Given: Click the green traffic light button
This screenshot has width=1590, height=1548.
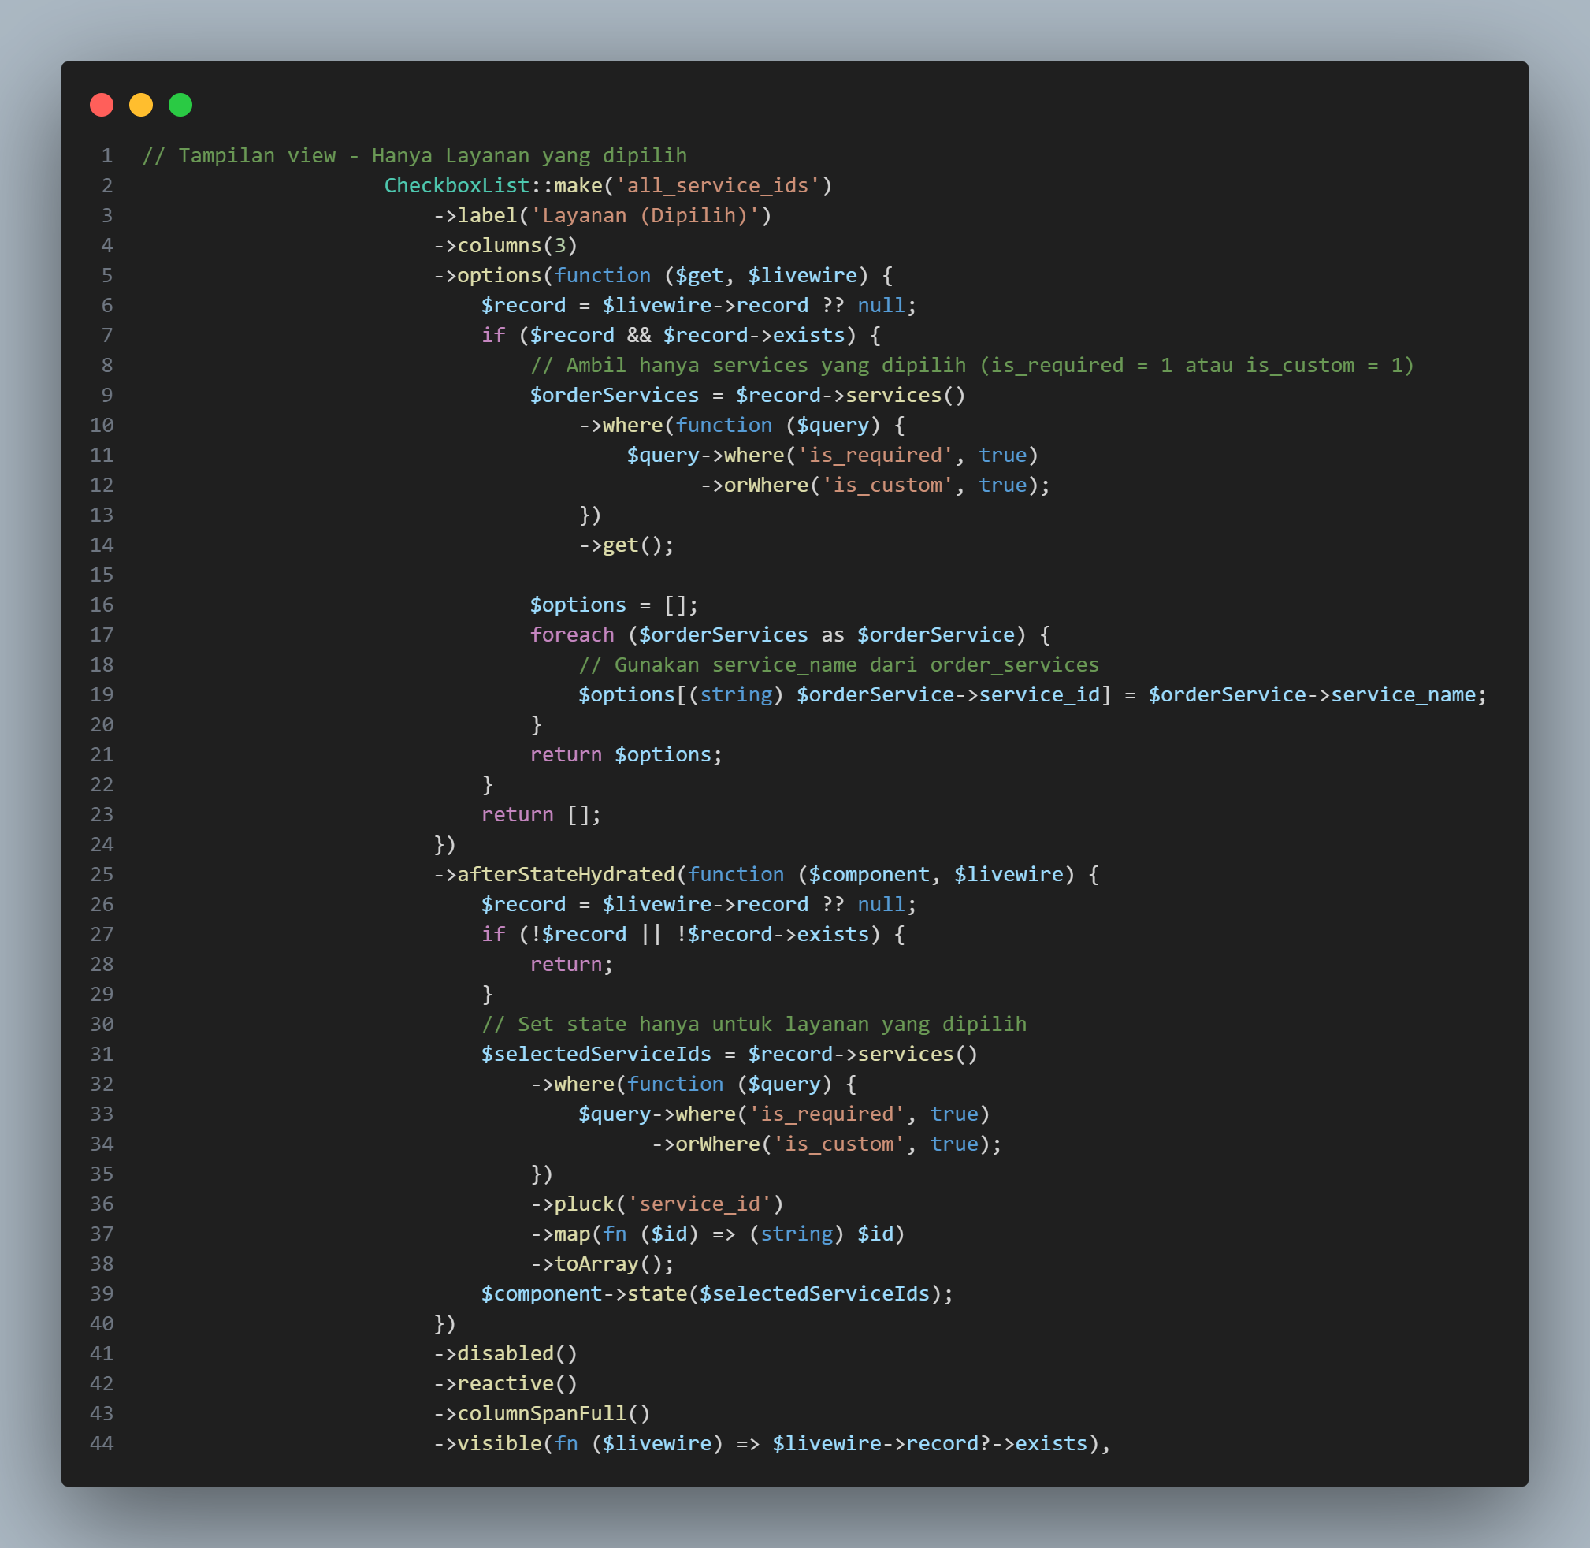Looking at the screenshot, I should (x=180, y=104).
